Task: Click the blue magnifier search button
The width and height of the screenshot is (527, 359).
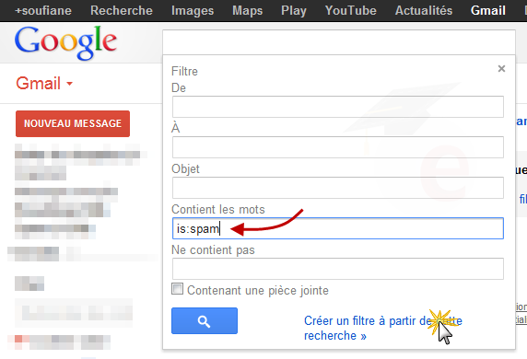Action: tap(205, 320)
